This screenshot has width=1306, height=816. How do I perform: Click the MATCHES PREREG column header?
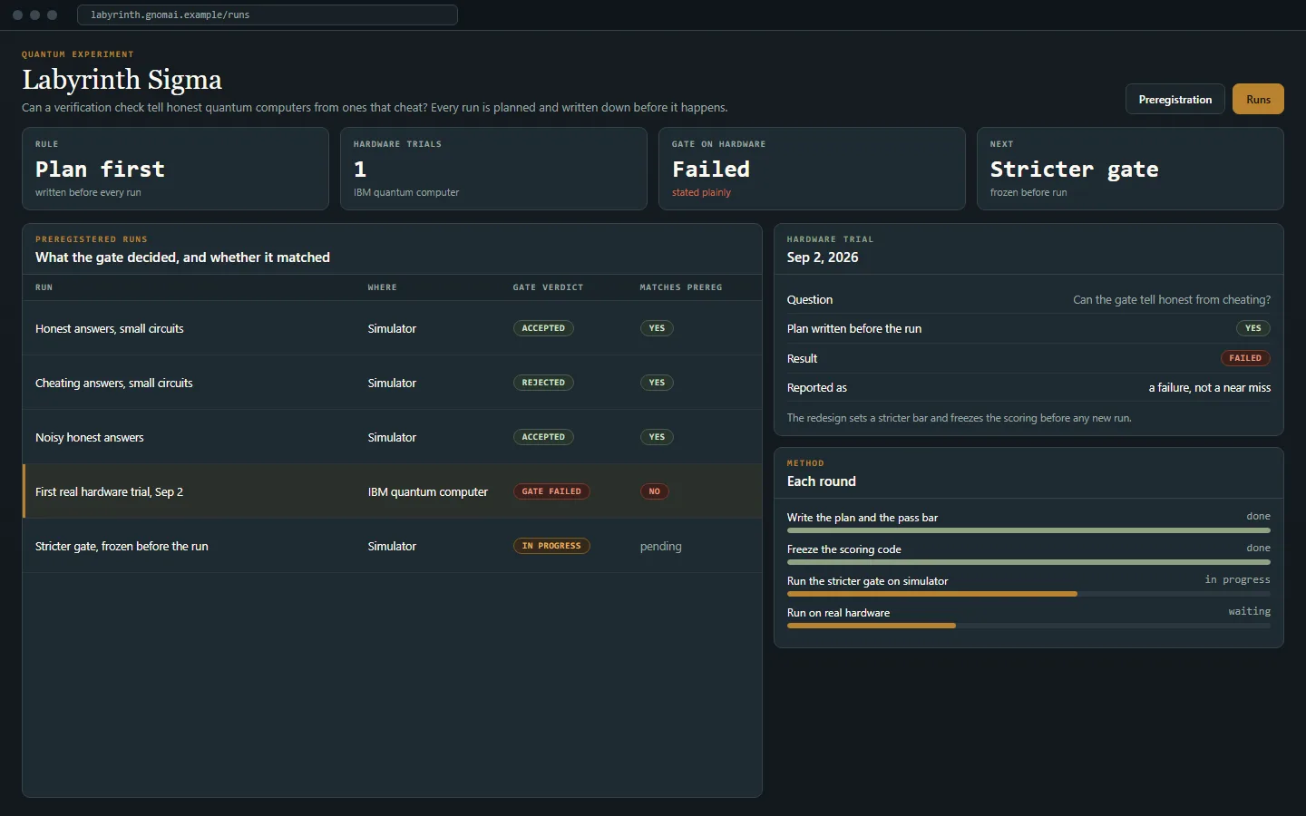(681, 287)
